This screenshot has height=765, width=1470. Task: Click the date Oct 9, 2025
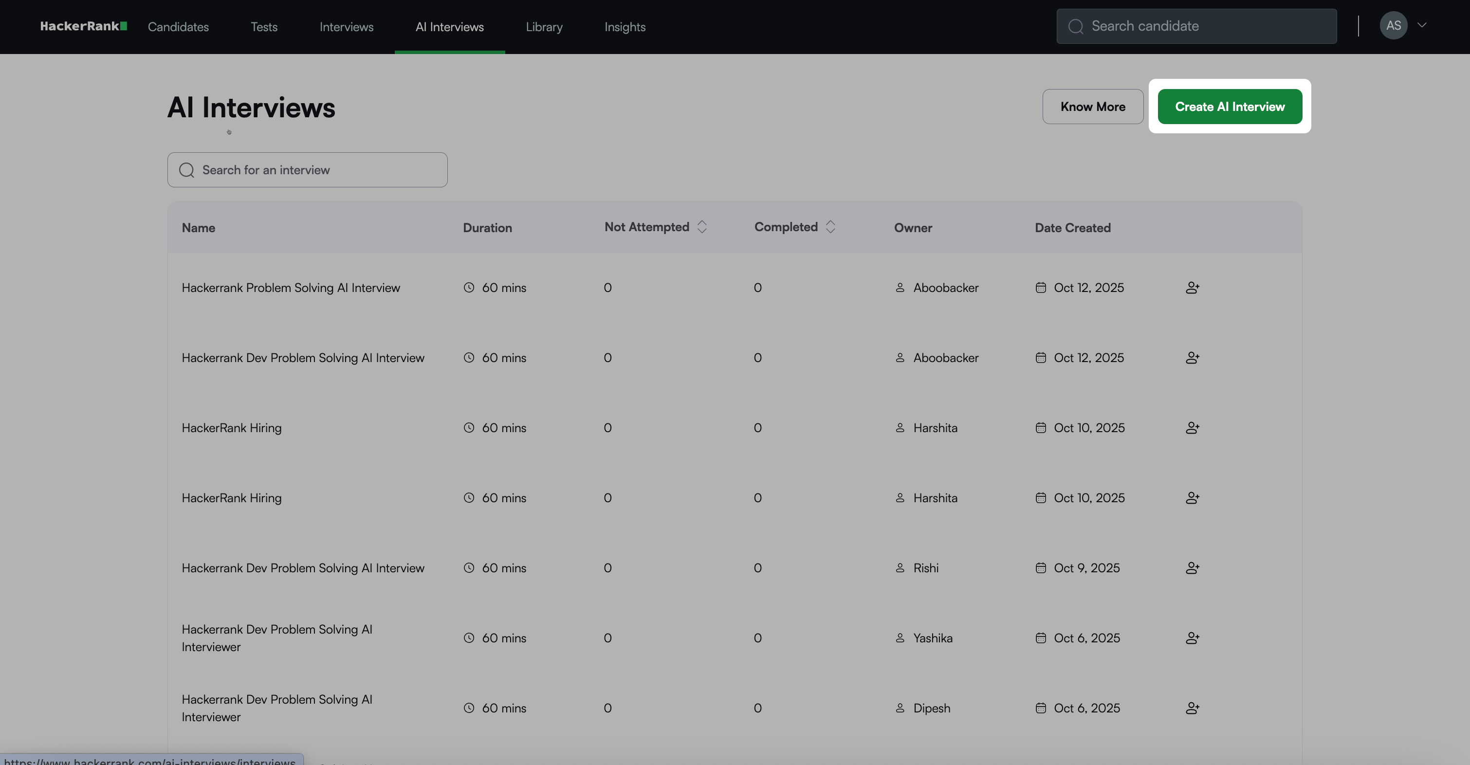click(1086, 568)
